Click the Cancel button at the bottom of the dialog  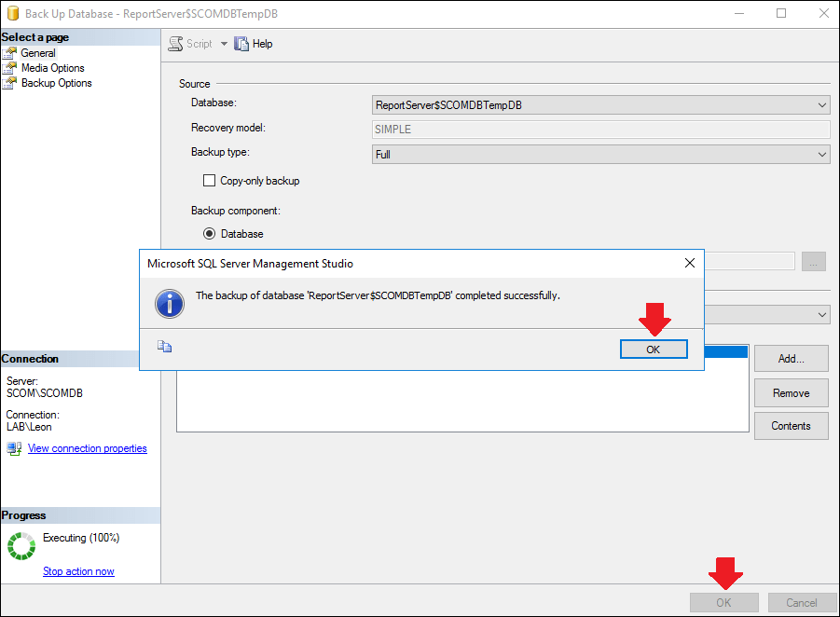coord(802,602)
